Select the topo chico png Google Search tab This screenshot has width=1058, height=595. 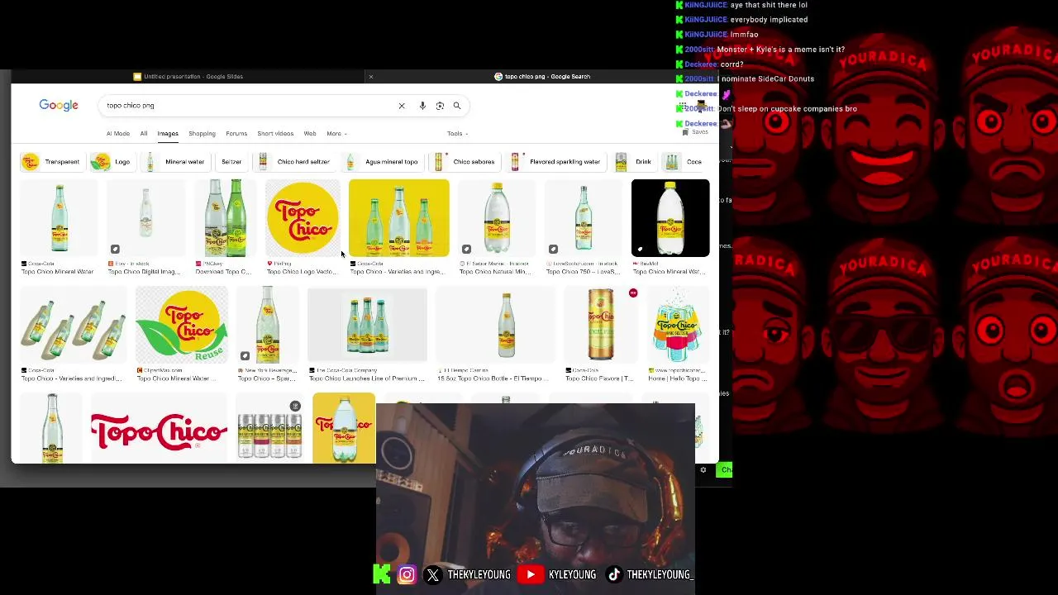(542, 77)
